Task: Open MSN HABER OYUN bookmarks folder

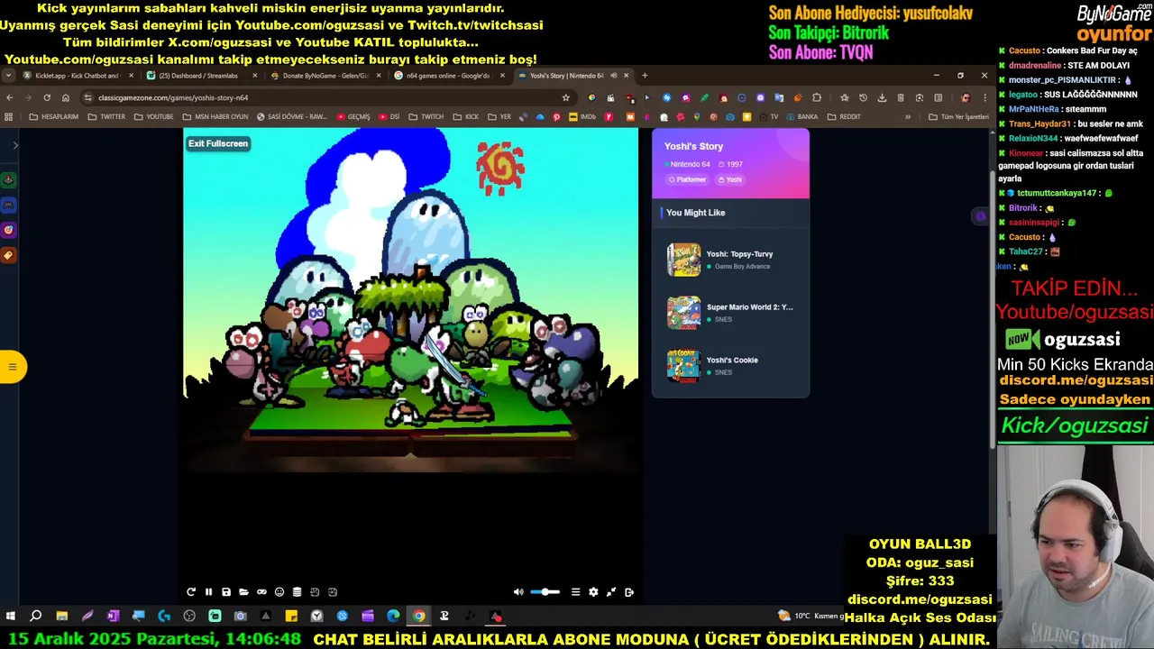Action: (215, 117)
